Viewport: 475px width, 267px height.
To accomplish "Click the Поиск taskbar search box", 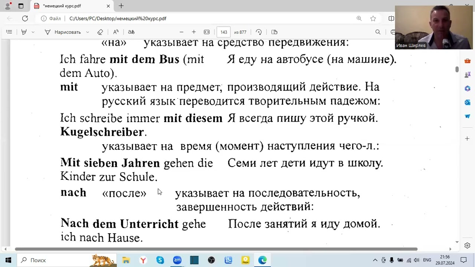I will click(67, 260).
